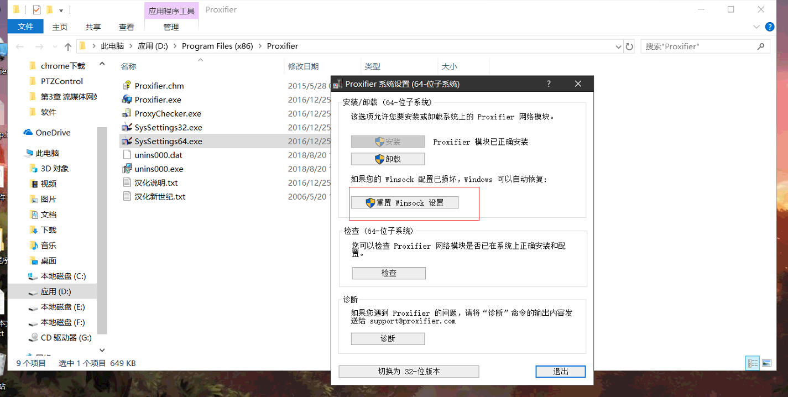
Task: Sort files by 类型 column header
Action: click(372, 66)
